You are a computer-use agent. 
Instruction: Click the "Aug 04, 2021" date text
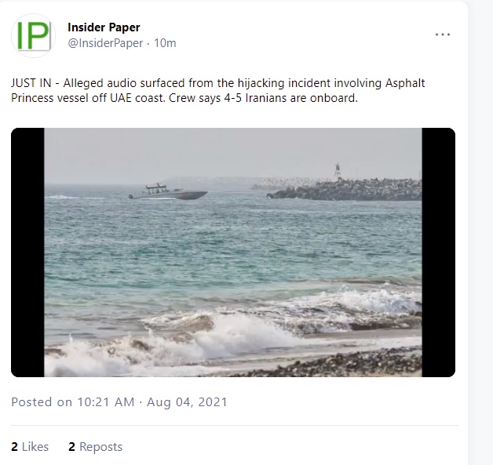(x=187, y=402)
